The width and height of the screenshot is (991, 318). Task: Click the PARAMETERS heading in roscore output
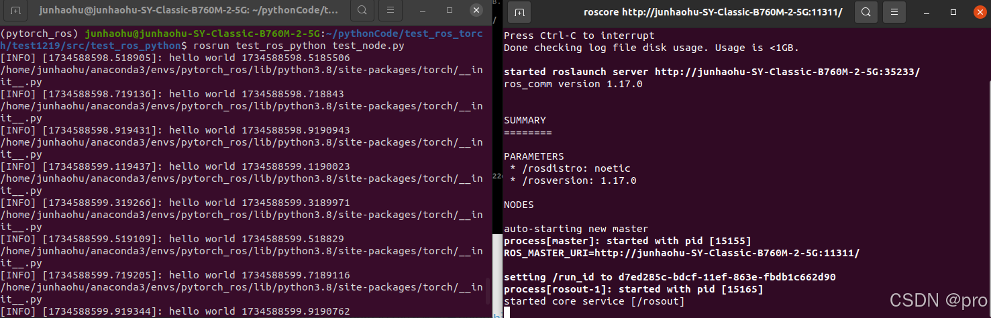coord(533,156)
